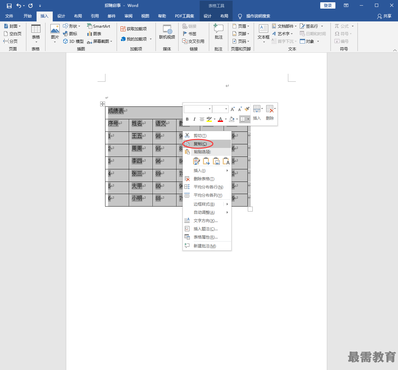
Task: Click the table move handle
Action: 102,104
